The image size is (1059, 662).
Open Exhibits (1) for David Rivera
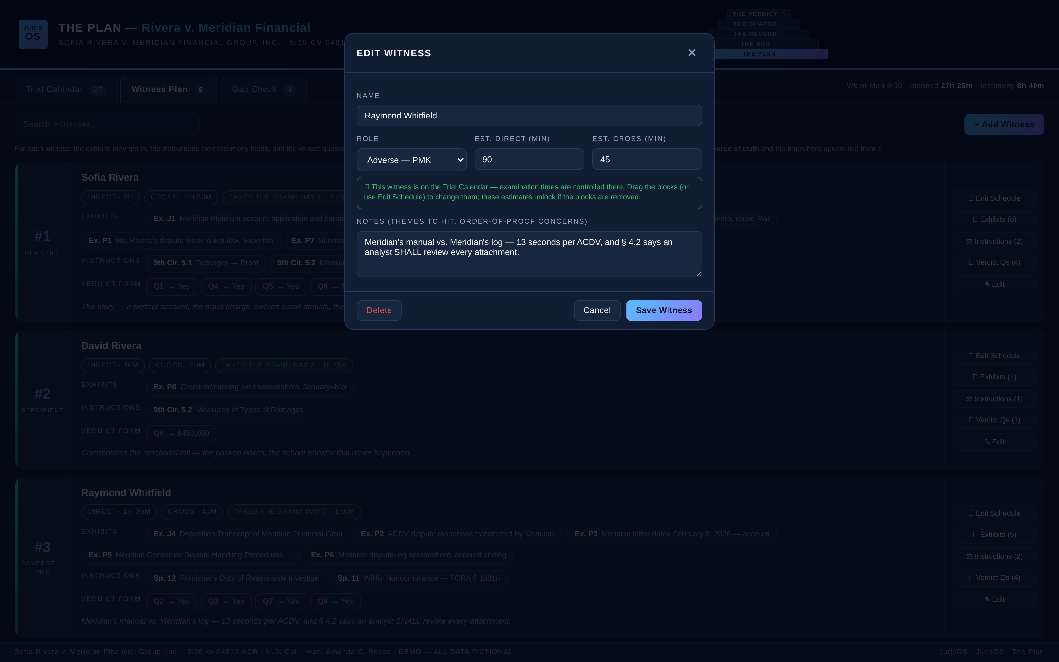pos(994,377)
